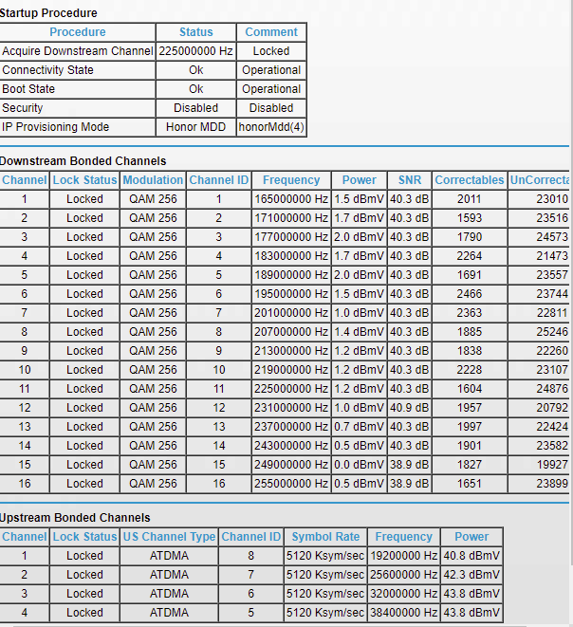The image size is (573, 627).
Task: Select the honorMdd(4) comment cell
Action: click(271, 127)
